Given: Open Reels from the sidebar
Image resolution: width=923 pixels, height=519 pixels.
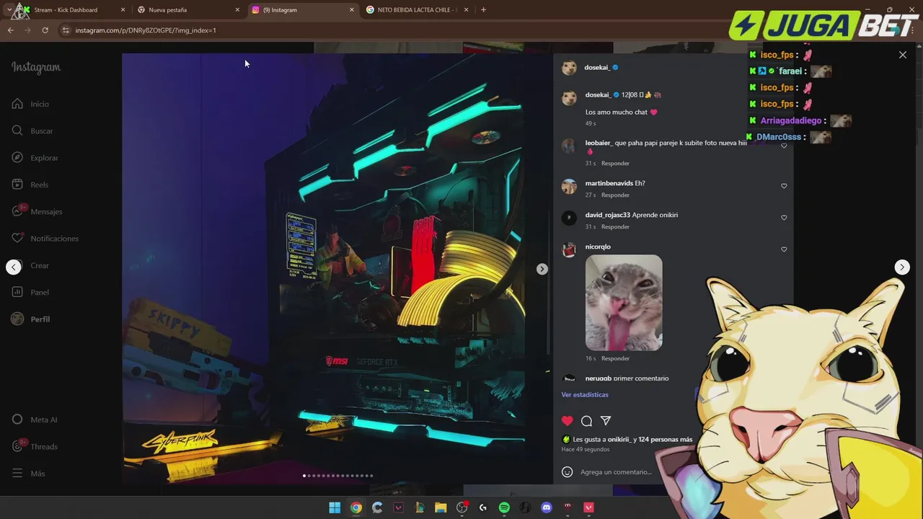Looking at the screenshot, I should 30,185.
